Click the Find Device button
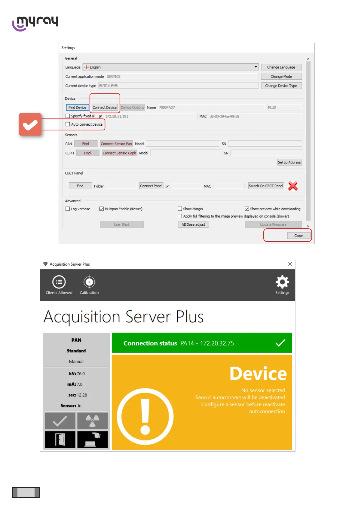This screenshot has height=506, width=358. tap(77, 107)
